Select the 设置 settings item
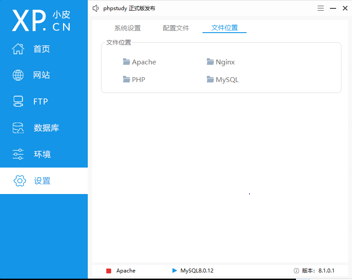This screenshot has width=352, height=280. [x=44, y=181]
